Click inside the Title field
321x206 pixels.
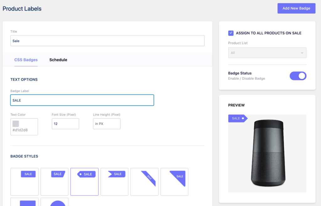[x=107, y=41]
